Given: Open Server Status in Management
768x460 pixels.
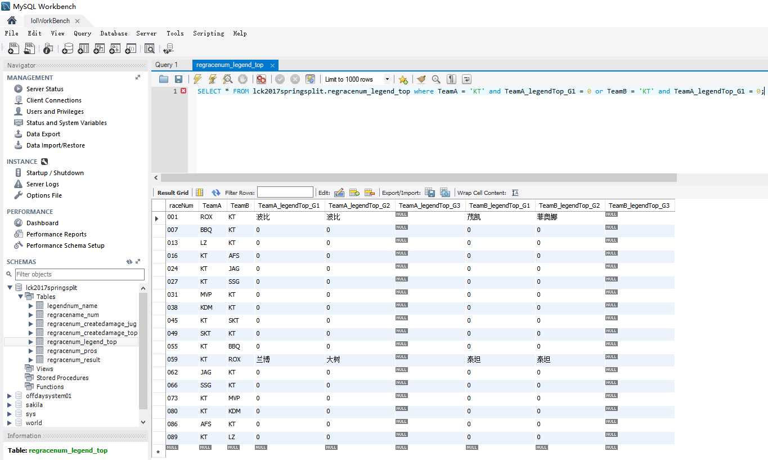Looking at the screenshot, I should coord(45,89).
